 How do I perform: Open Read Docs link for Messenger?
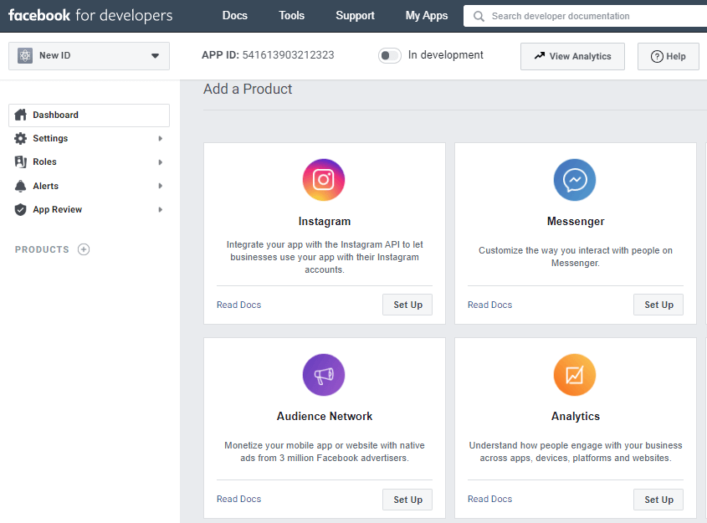tap(489, 305)
